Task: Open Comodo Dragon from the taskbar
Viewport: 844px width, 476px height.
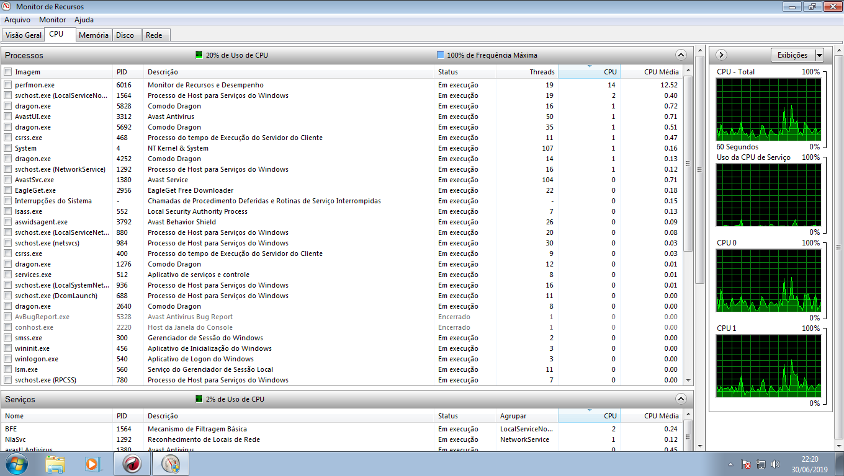Action: 132,464
